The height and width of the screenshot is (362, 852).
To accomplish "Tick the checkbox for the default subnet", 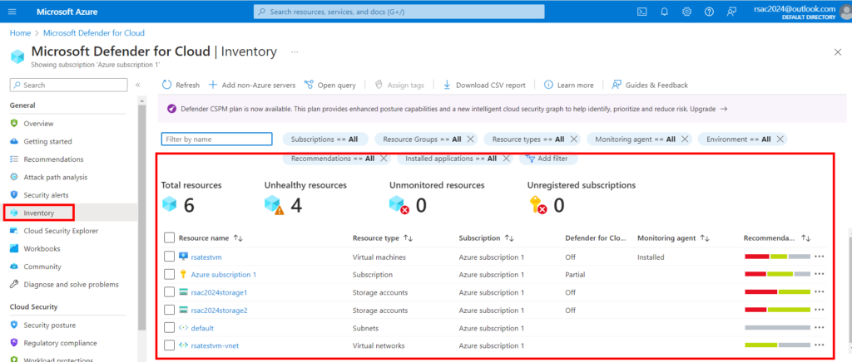I will point(169,328).
